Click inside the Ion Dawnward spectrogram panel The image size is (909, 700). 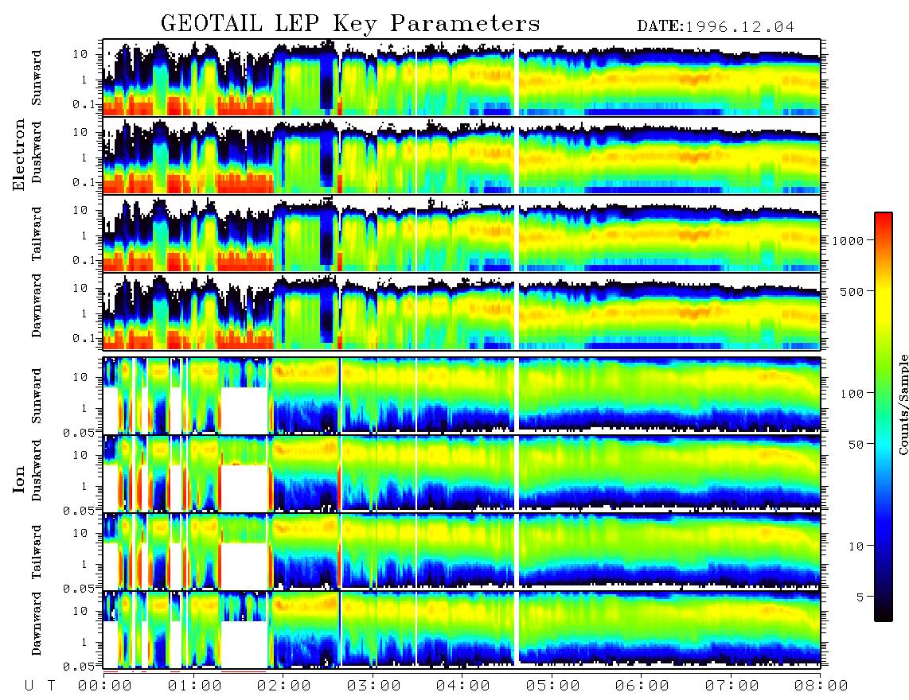tap(462, 629)
